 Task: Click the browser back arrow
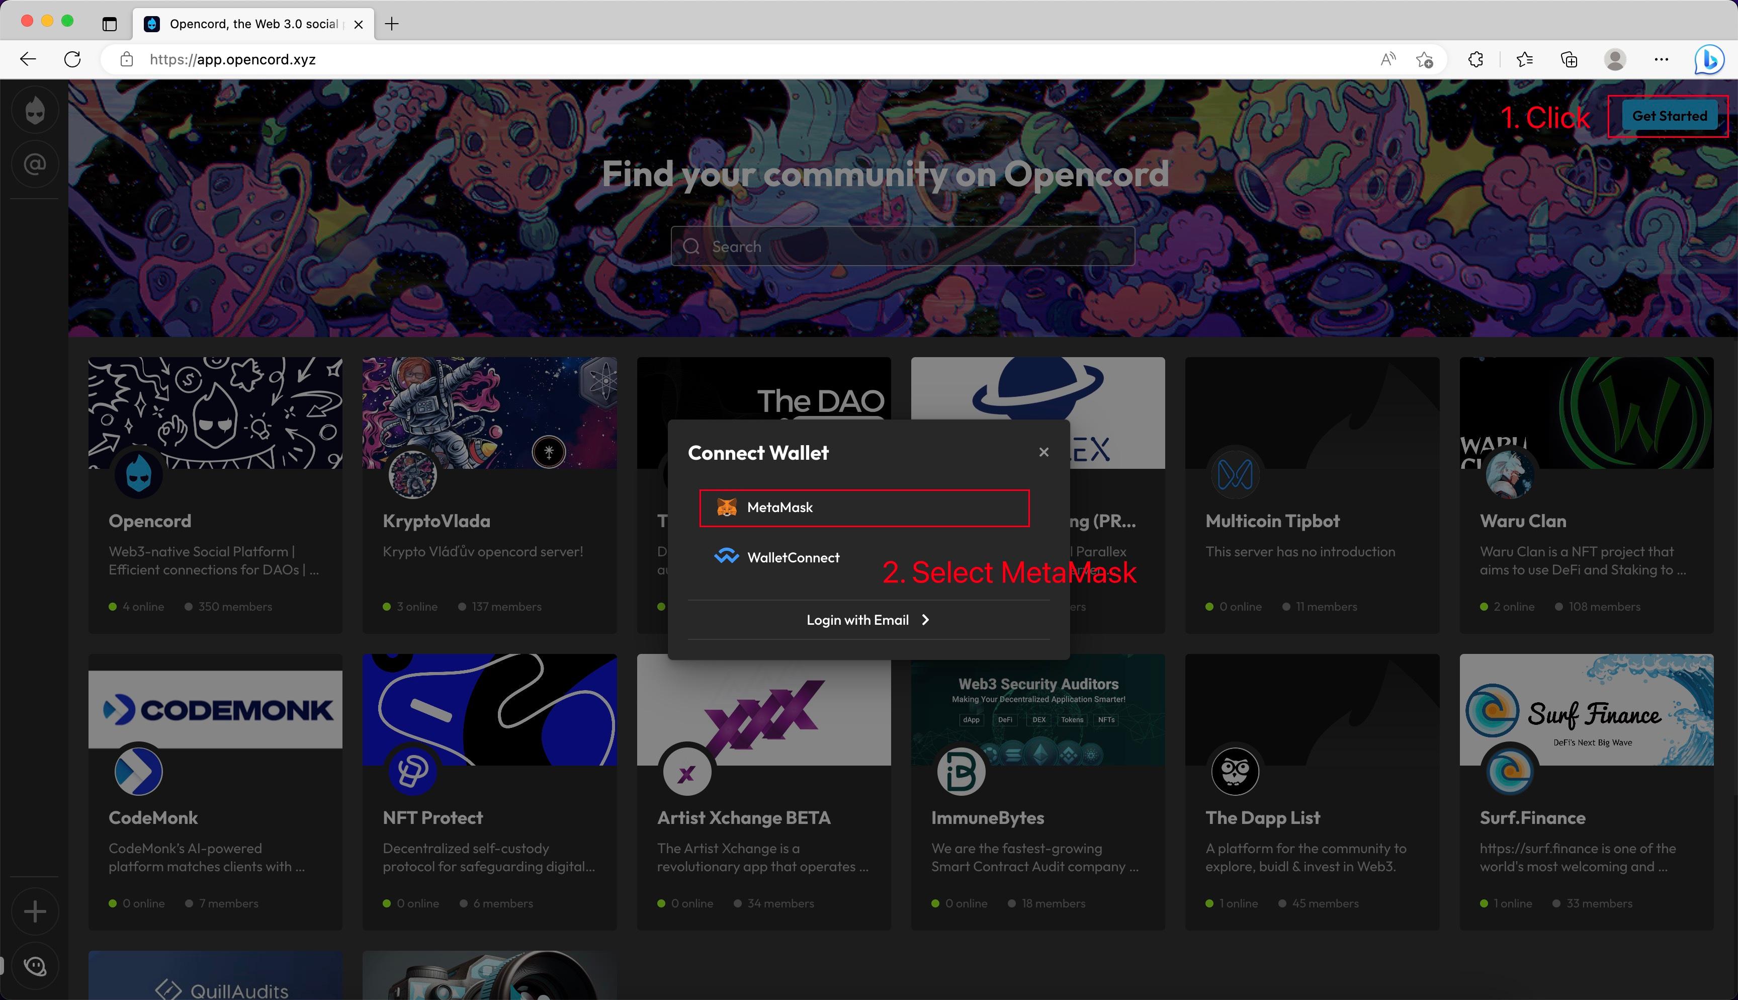tap(28, 59)
